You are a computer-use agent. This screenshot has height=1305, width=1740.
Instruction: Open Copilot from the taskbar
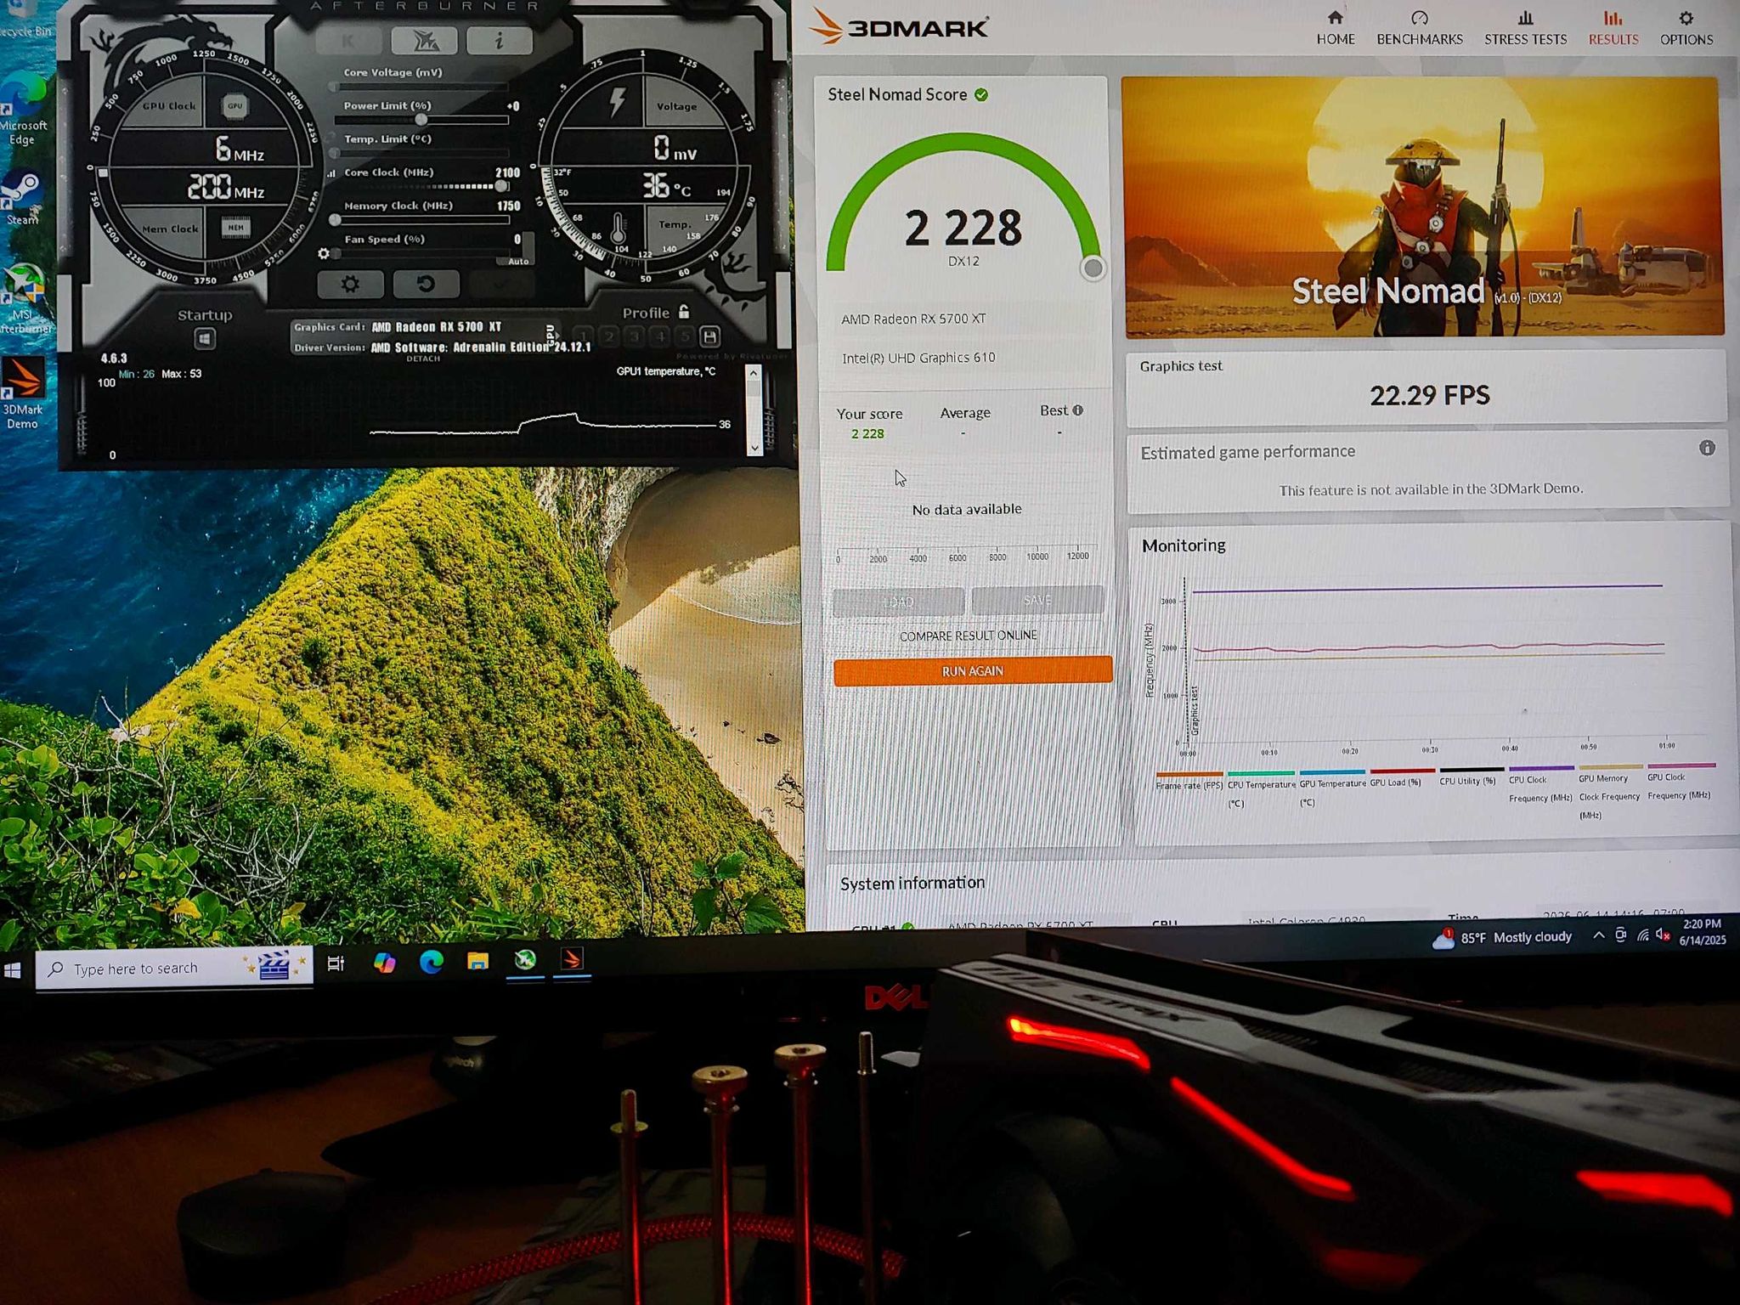[x=384, y=963]
